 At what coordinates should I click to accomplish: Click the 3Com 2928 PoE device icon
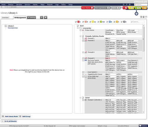(86, 76)
